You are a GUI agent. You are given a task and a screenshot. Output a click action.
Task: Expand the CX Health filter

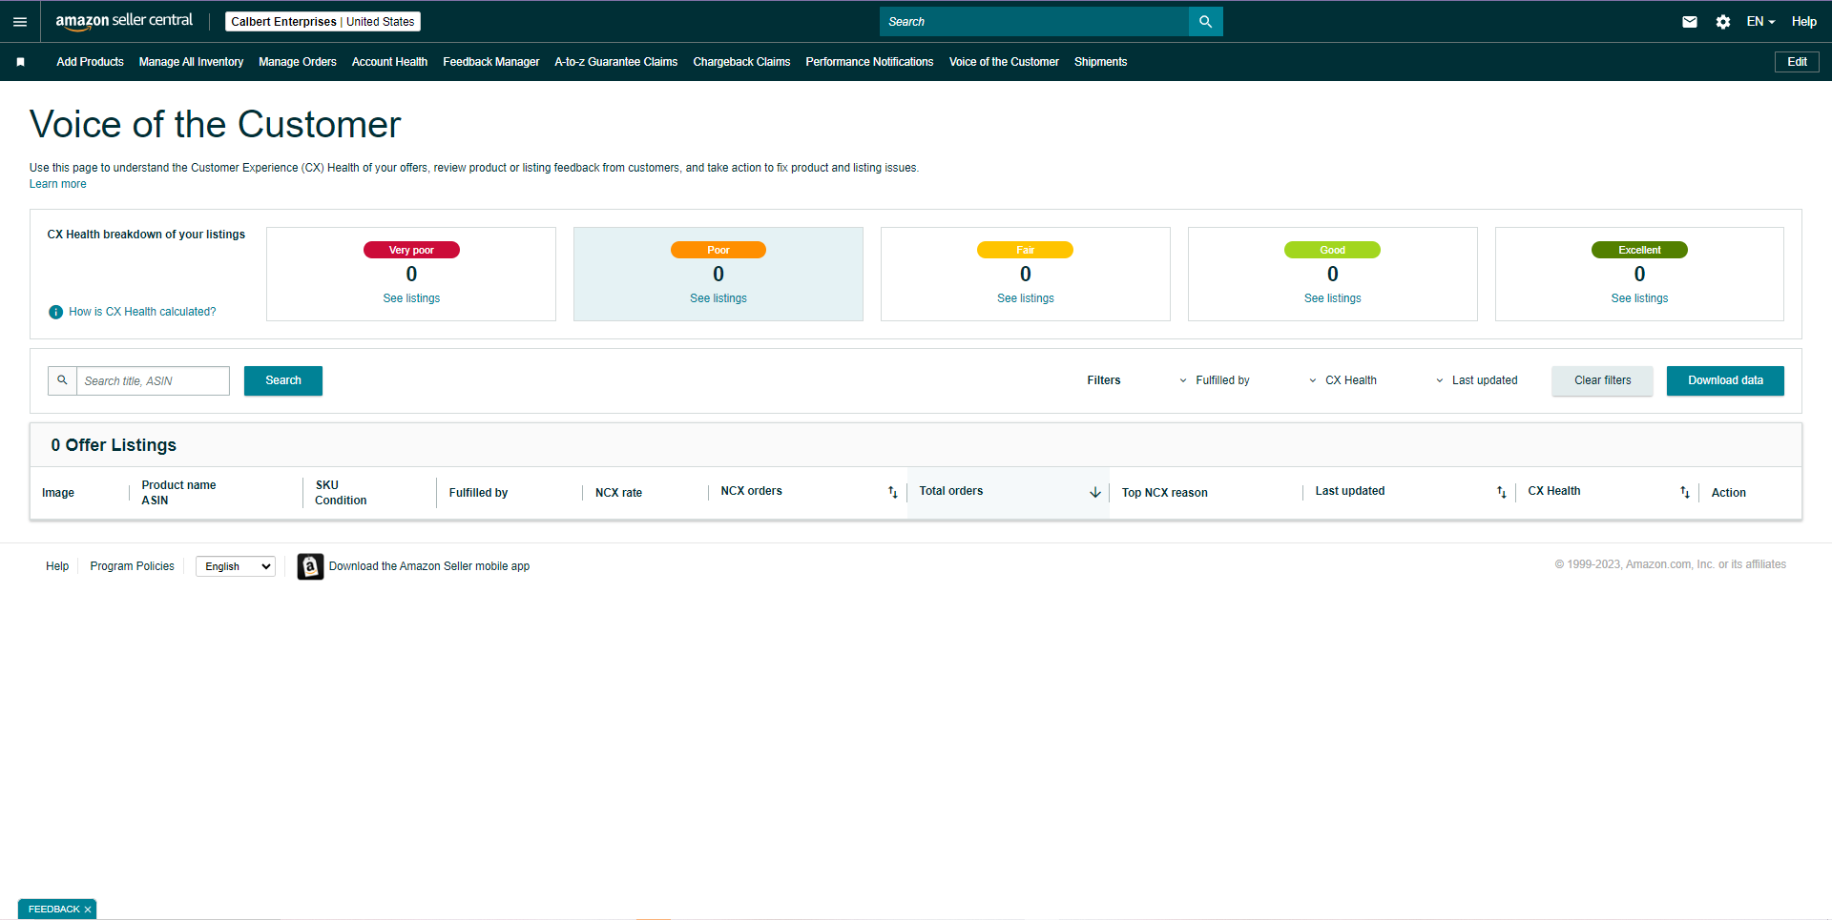click(1343, 380)
